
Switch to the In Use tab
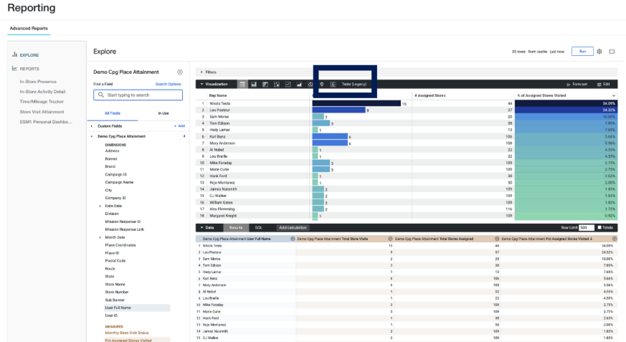click(163, 113)
